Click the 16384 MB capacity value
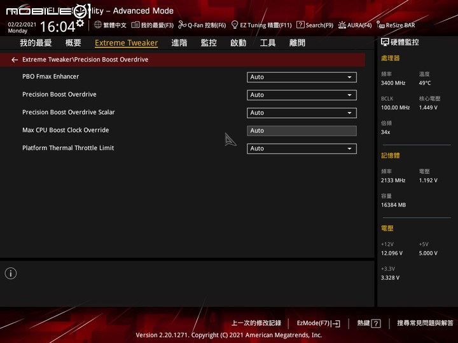 (x=393, y=205)
